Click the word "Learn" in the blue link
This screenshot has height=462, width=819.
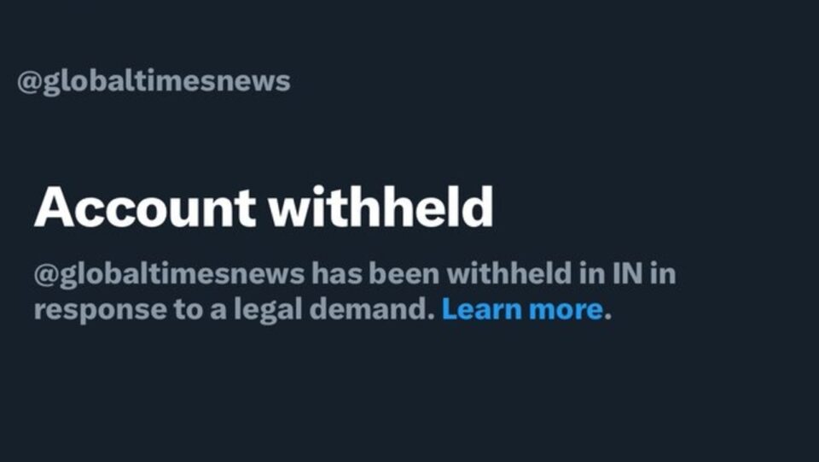tap(480, 309)
